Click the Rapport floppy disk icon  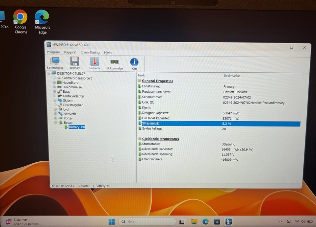coord(75,63)
